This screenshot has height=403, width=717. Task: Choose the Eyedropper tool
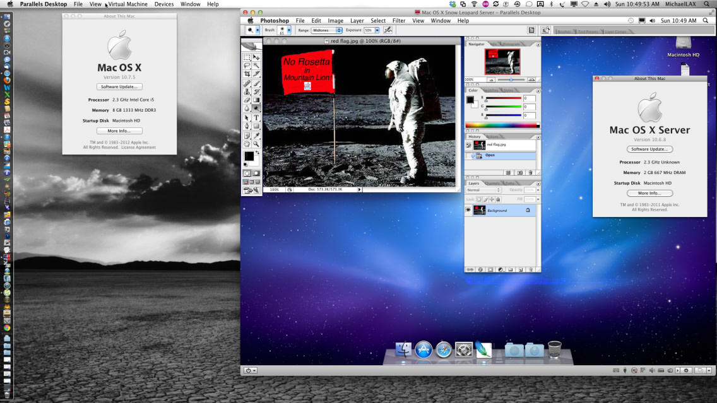256,136
